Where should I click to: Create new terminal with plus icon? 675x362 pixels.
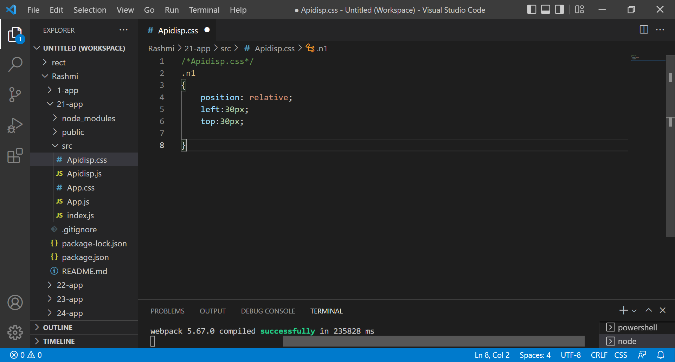point(623,310)
